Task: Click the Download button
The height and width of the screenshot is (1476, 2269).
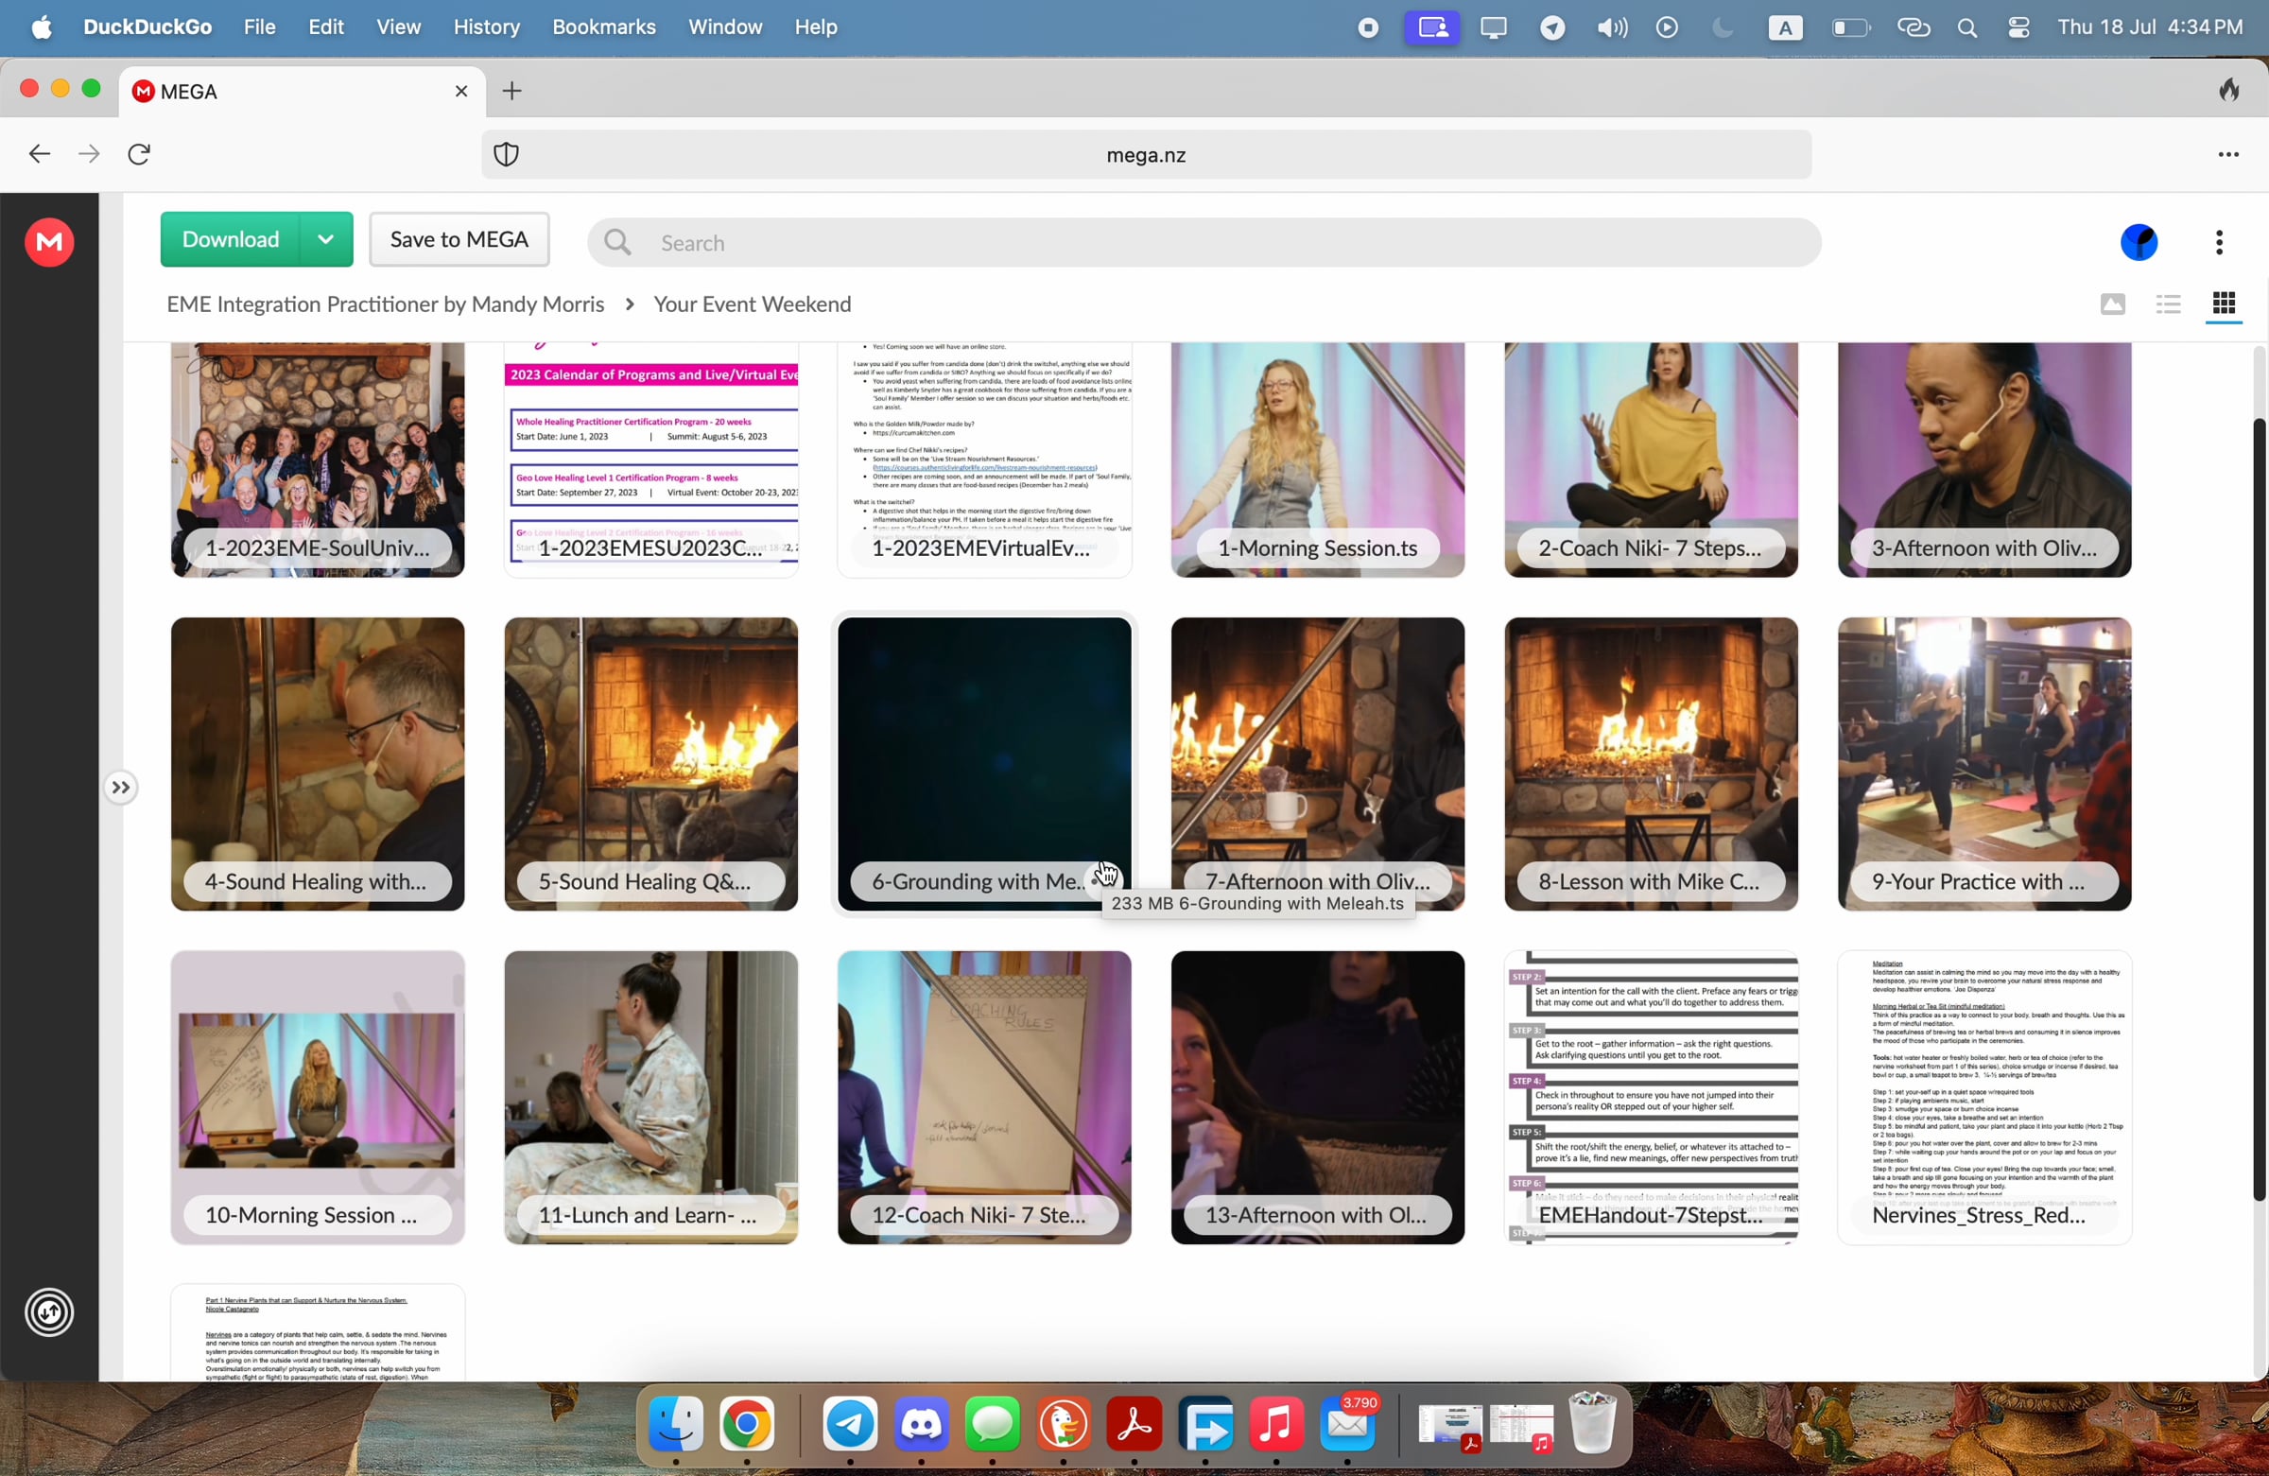Action: point(230,239)
